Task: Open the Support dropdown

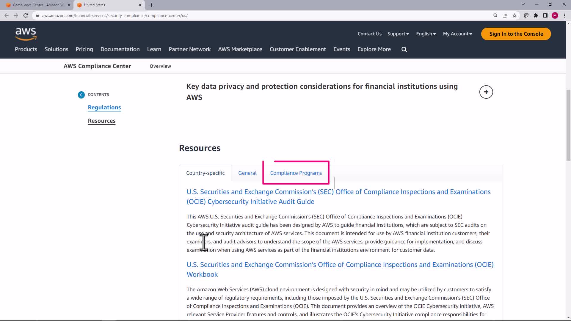Action: click(398, 34)
